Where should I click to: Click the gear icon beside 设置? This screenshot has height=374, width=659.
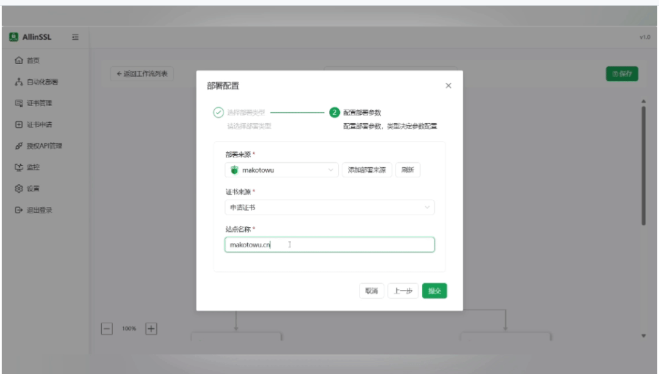coord(19,189)
